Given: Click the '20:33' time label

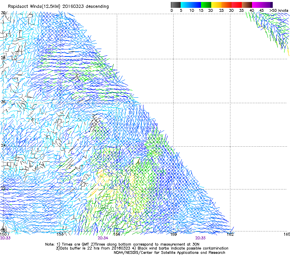Looking at the screenshot, I should tap(5, 238).
